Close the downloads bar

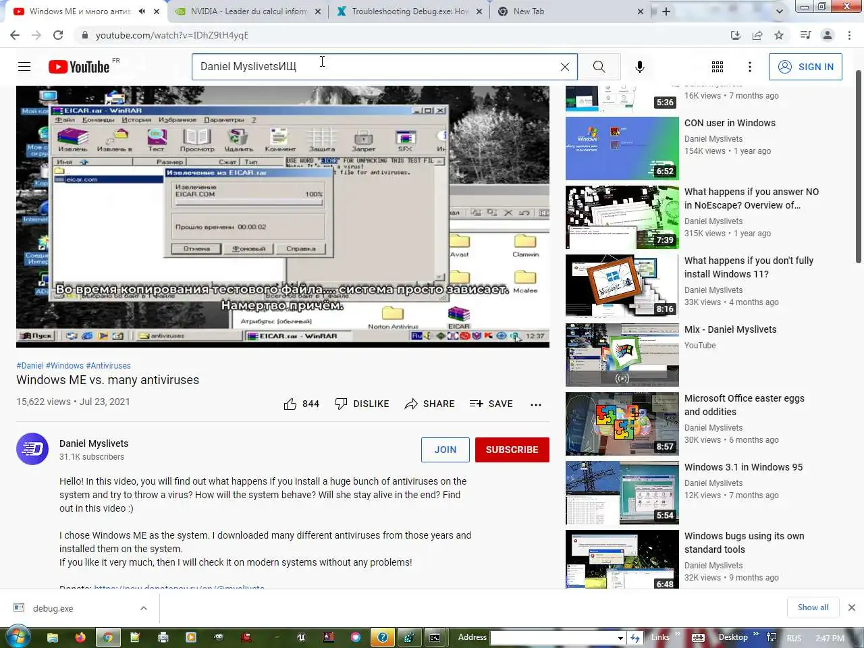852,607
